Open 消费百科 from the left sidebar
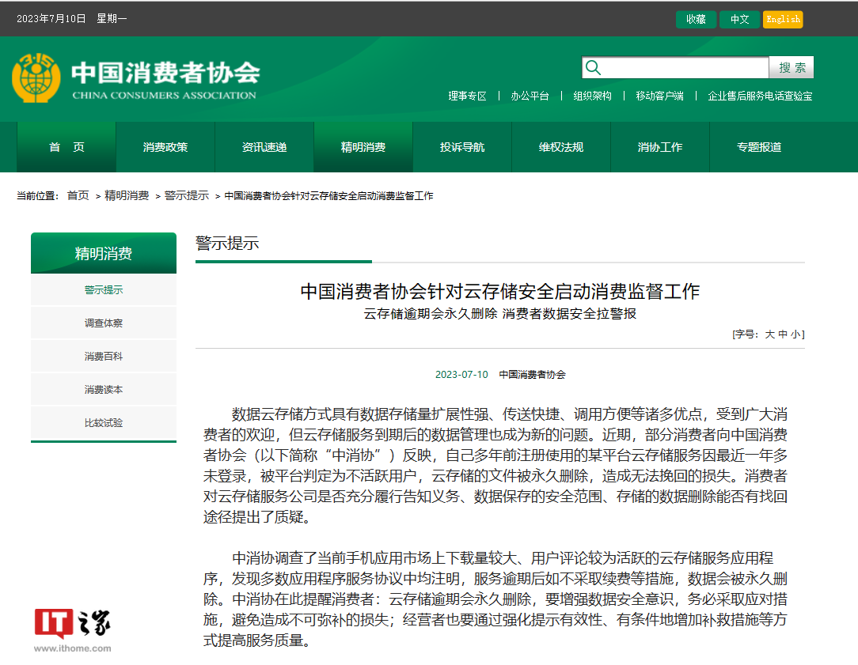 (103, 355)
